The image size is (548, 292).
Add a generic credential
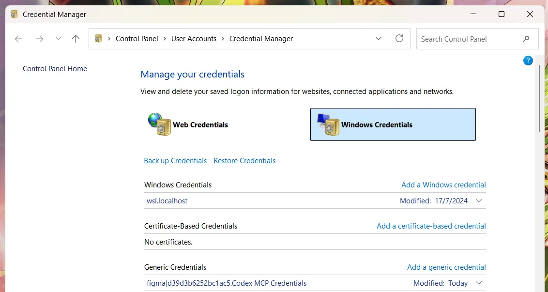[x=446, y=267]
